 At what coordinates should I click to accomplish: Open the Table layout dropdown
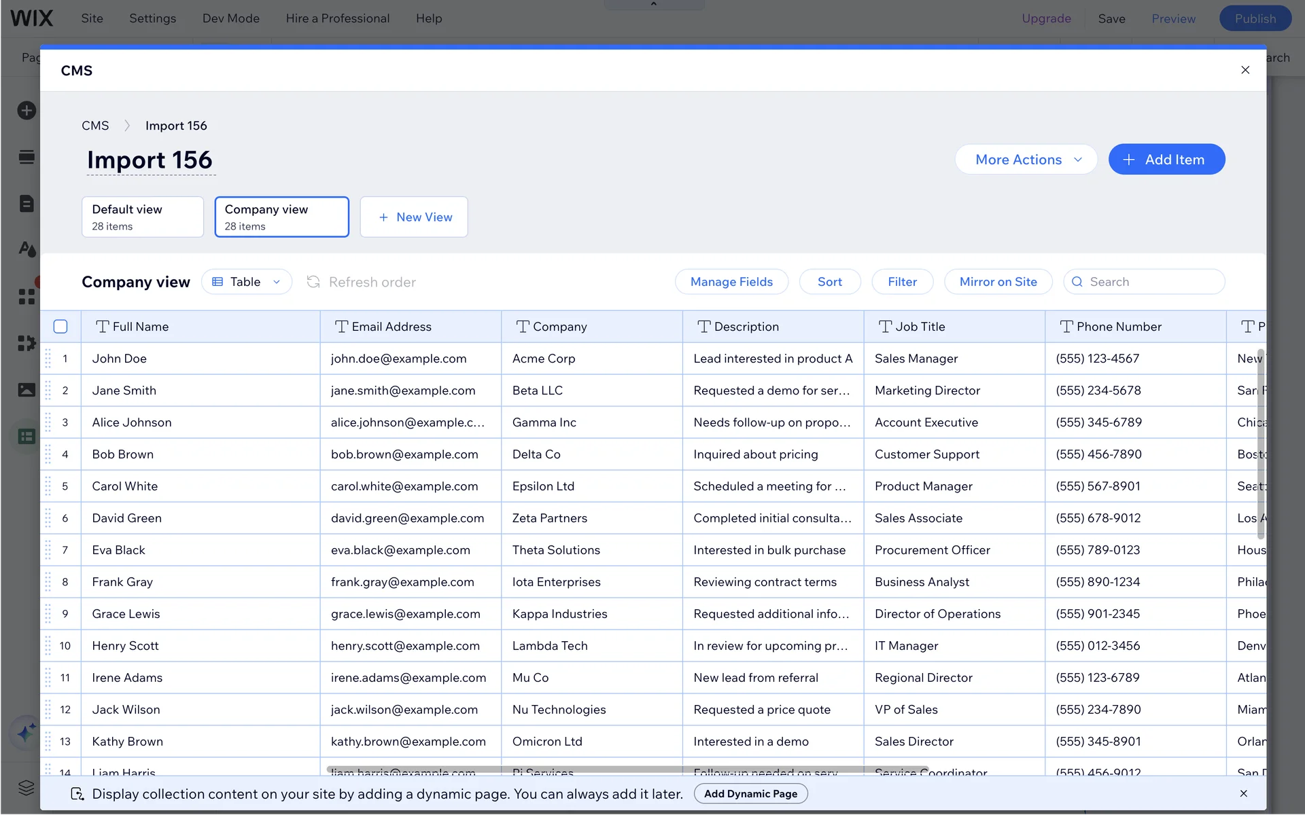coord(247,282)
